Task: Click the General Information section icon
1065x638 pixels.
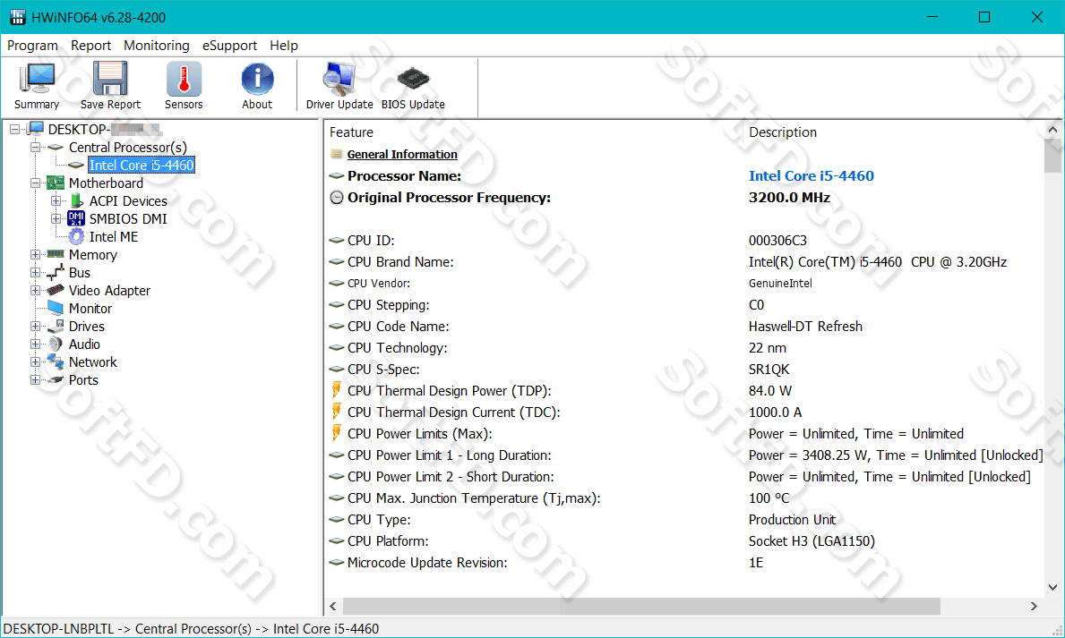Action: click(x=336, y=154)
